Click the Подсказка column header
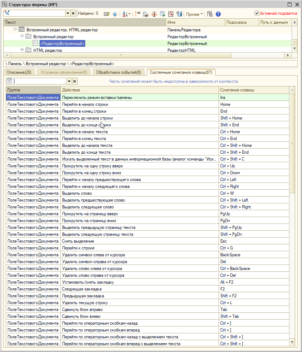 coord(242,22)
